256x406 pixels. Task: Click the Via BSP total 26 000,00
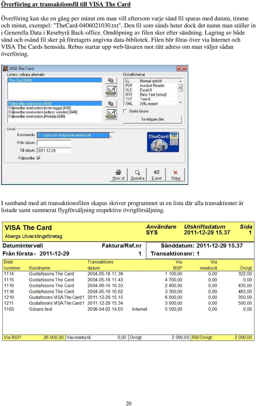54,337
